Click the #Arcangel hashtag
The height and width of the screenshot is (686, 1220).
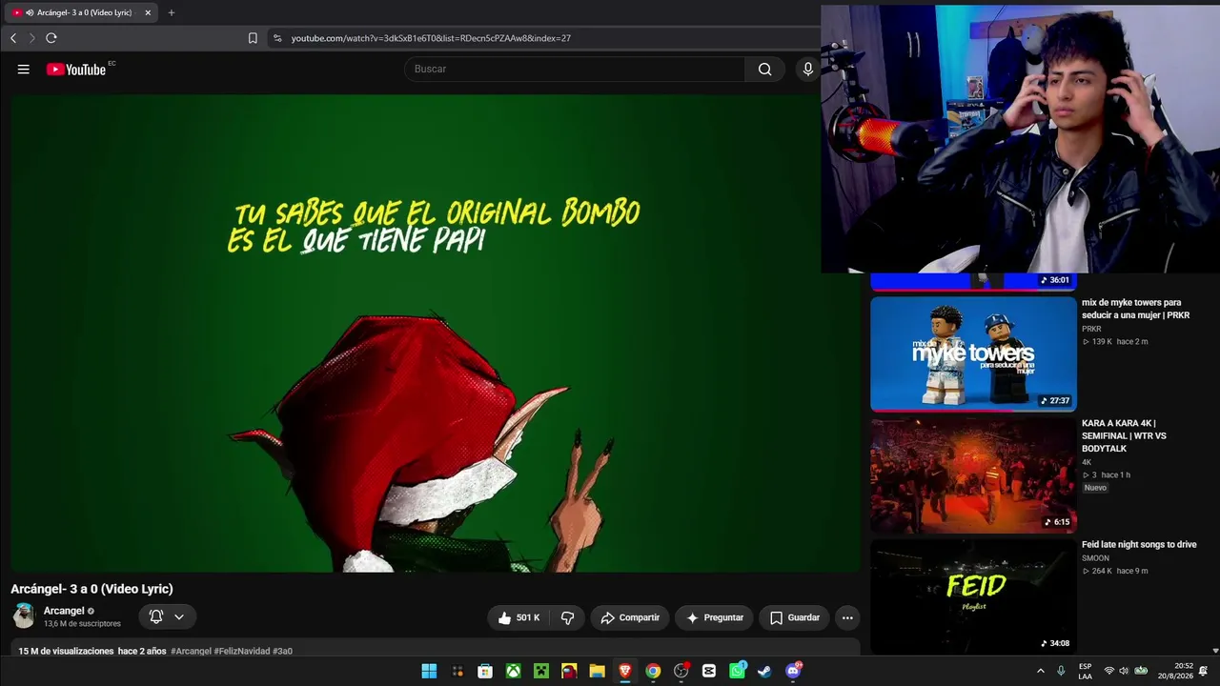coord(191,651)
